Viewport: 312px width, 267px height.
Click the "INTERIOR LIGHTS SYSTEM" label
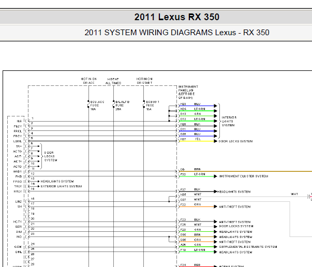coord(229,122)
